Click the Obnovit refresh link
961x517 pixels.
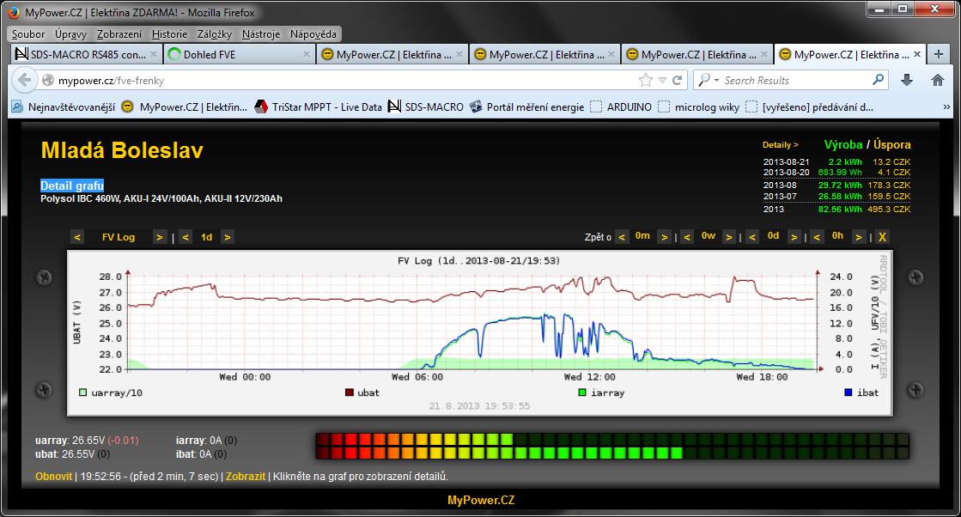pyautogui.click(x=53, y=476)
